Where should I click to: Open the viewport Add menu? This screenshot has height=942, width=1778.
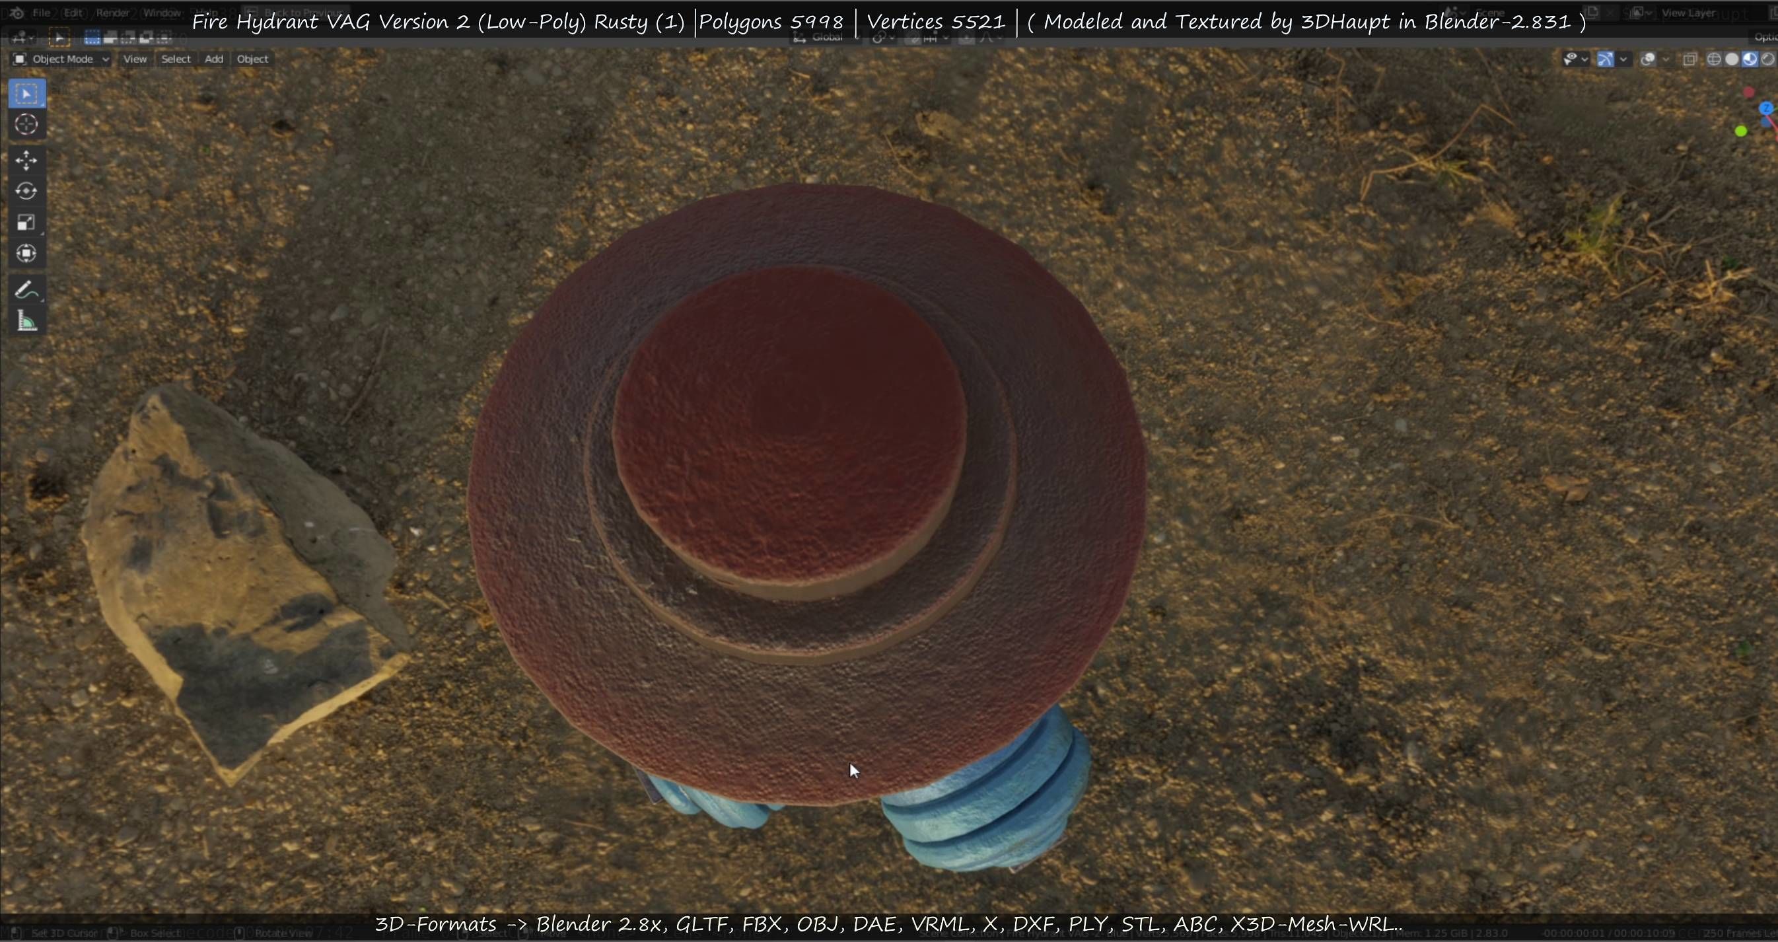[x=214, y=59]
